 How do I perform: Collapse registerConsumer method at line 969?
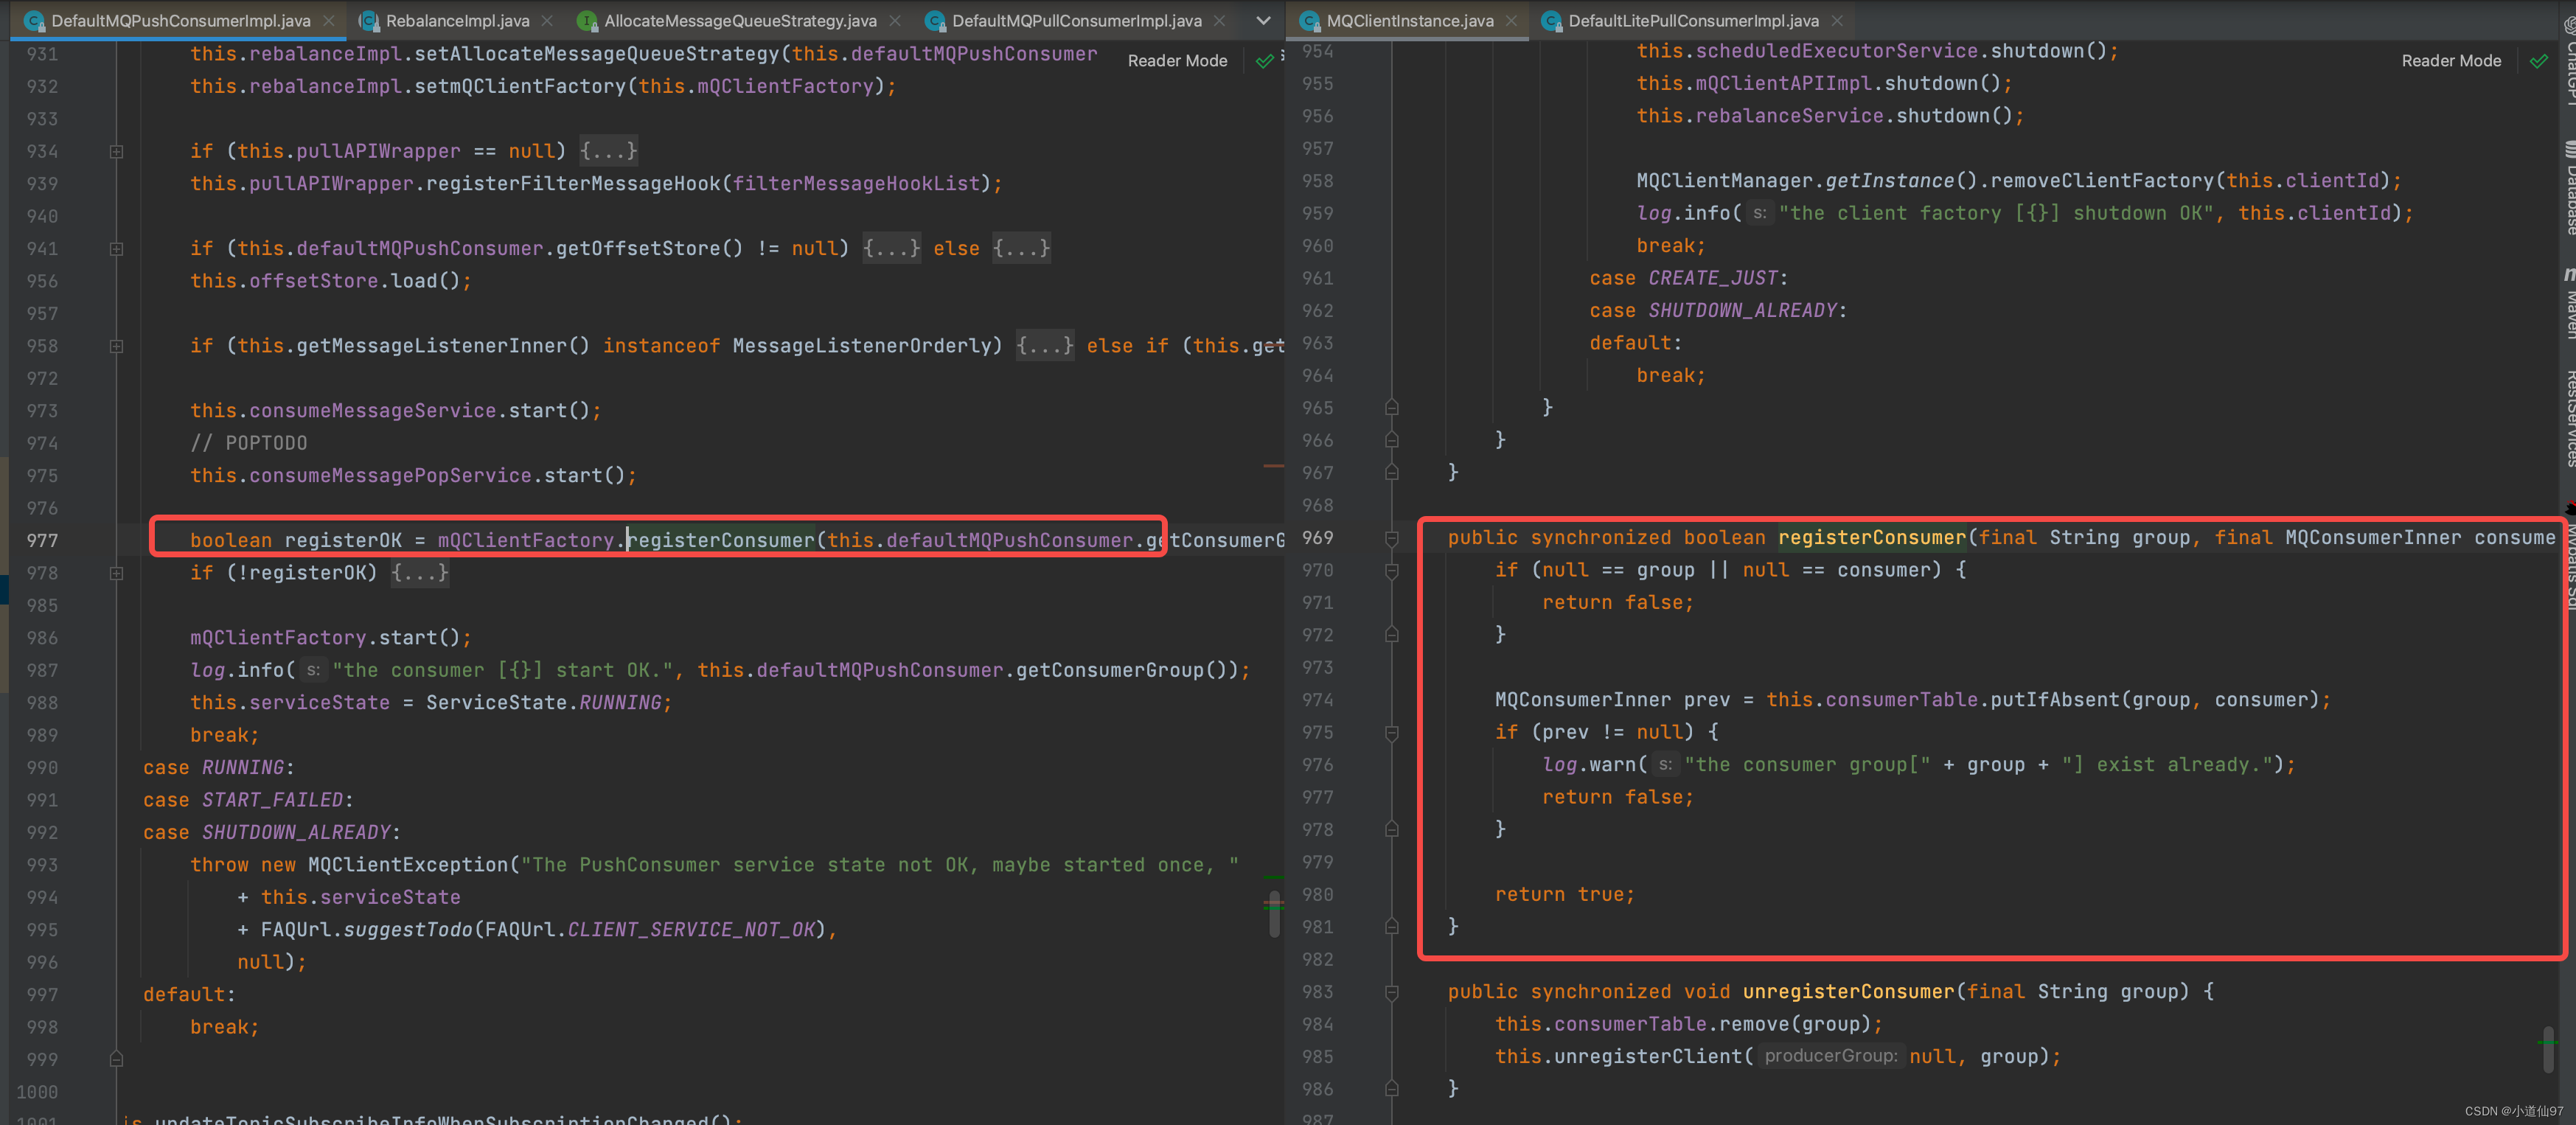click(1391, 538)
